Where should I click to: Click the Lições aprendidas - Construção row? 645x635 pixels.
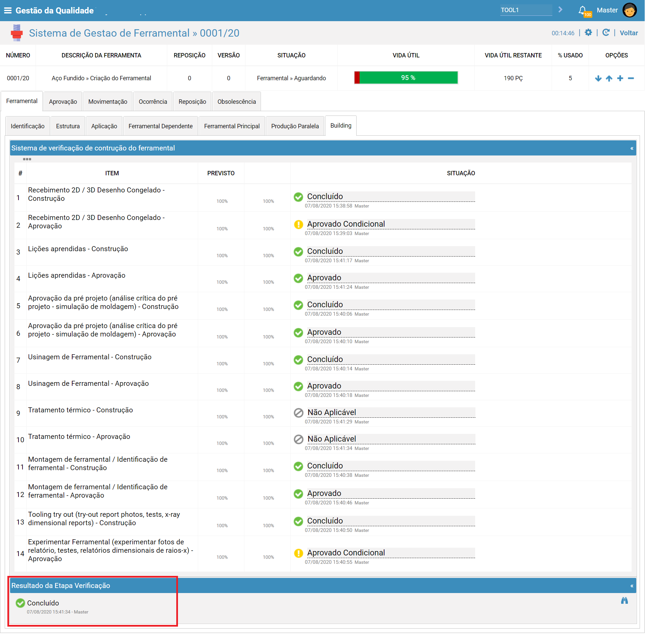point(323,252)
